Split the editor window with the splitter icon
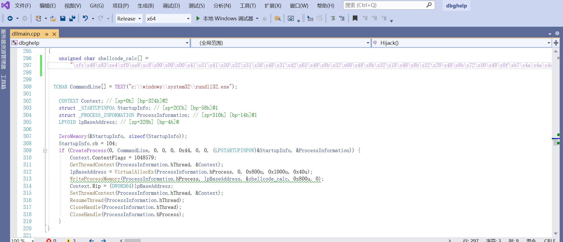The height and width of the screenshot is (242, 563). click(x=556, y=43)
